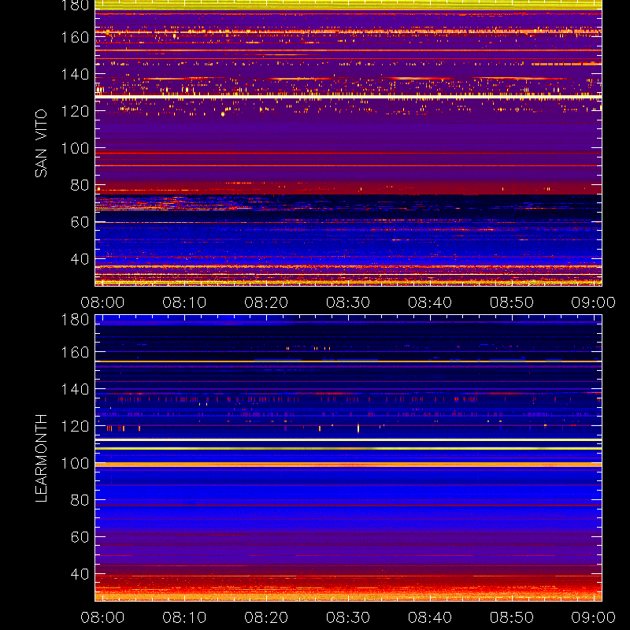Click 08:30 time label under LEARMONTH plot
This screenshot has height=630, width=630.
[x=348, y=617]
